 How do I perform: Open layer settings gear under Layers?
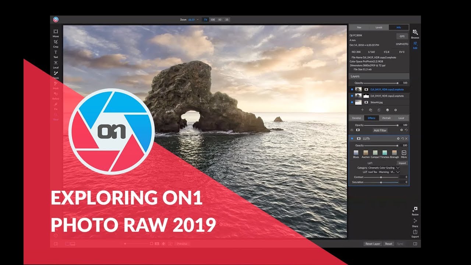click(396, 110)
